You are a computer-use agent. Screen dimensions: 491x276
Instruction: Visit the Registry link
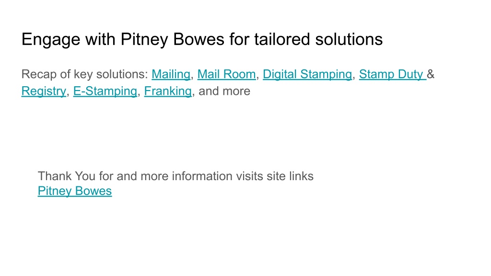44,92
